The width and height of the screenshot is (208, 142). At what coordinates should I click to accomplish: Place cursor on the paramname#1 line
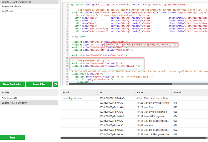click(x=97, y=63)
